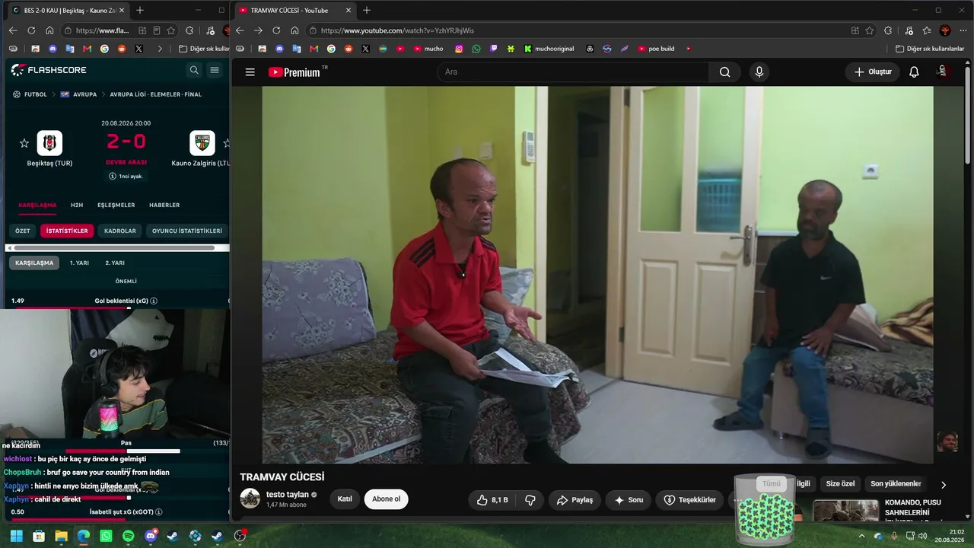Open browser extensions in YouTube window
The height and width of the screenshot is (548, 974).
888,30
